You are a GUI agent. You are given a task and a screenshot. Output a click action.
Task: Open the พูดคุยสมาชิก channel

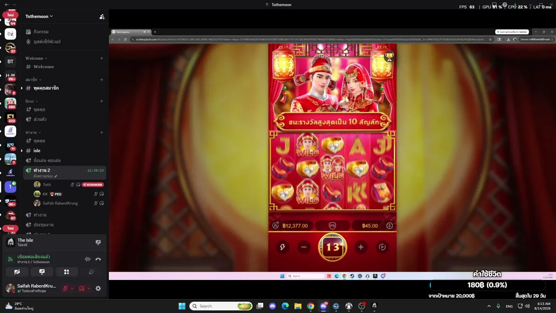click(65, 88)
